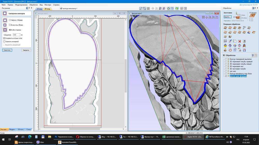This screenshot has width=259, height=145.
Task: Select the 'Наружу / Вправо' radio option
Action: click(x=10, y=20)
